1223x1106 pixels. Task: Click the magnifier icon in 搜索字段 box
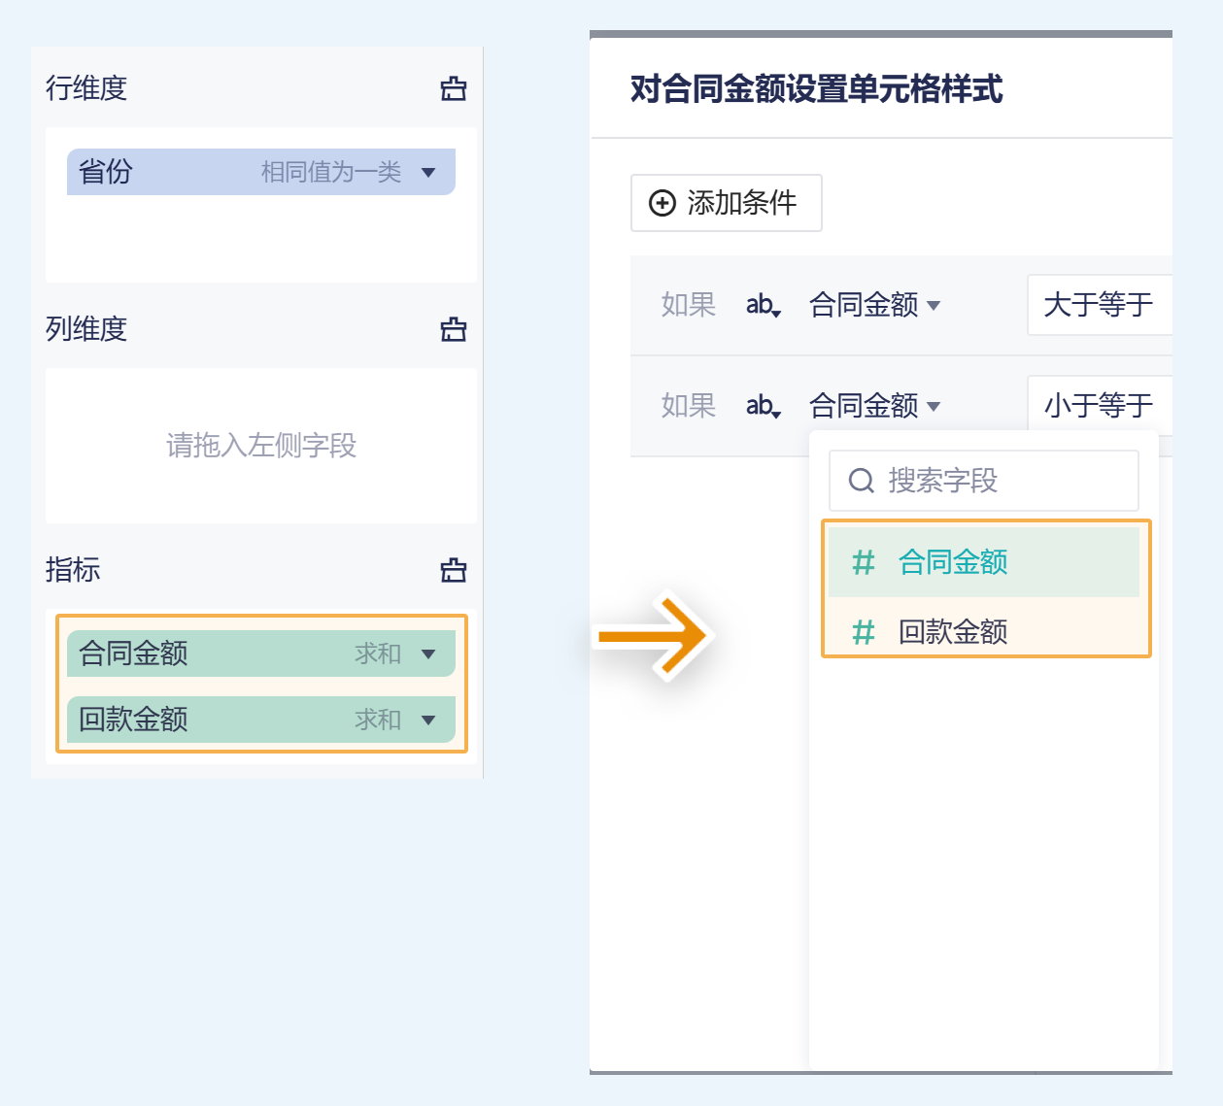pos(862,481)
